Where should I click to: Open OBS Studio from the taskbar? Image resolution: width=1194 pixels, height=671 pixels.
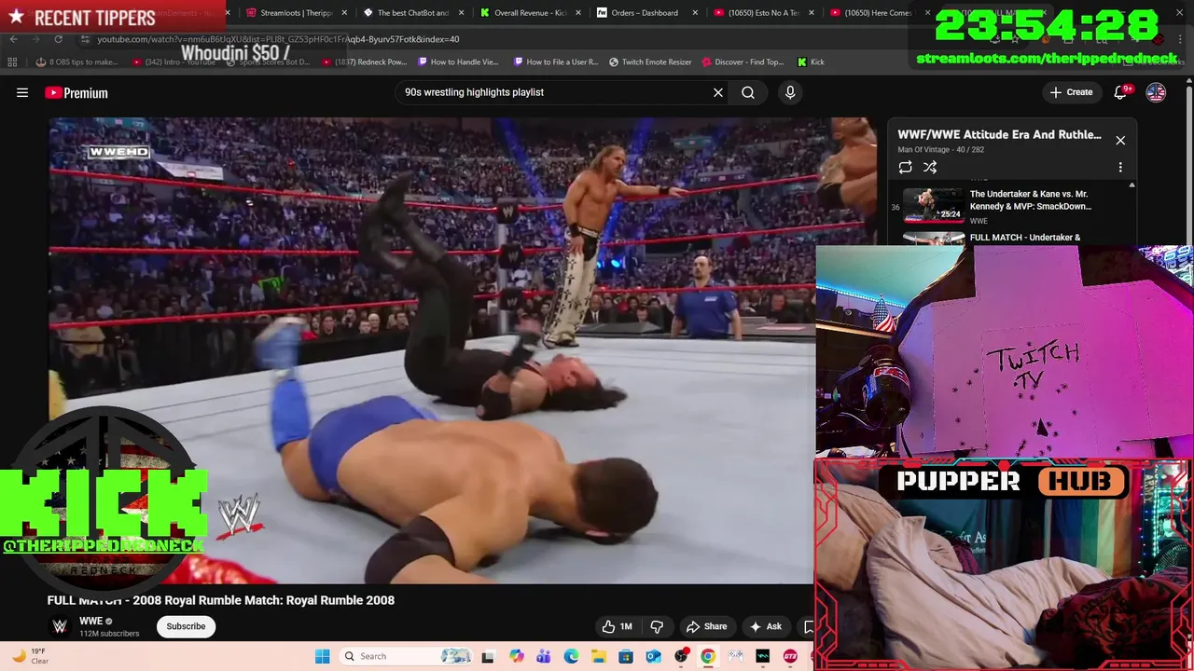click(681, 656)
